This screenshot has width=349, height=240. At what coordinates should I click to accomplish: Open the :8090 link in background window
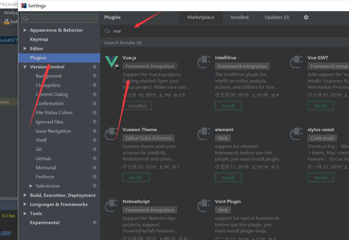click(5, 233)
